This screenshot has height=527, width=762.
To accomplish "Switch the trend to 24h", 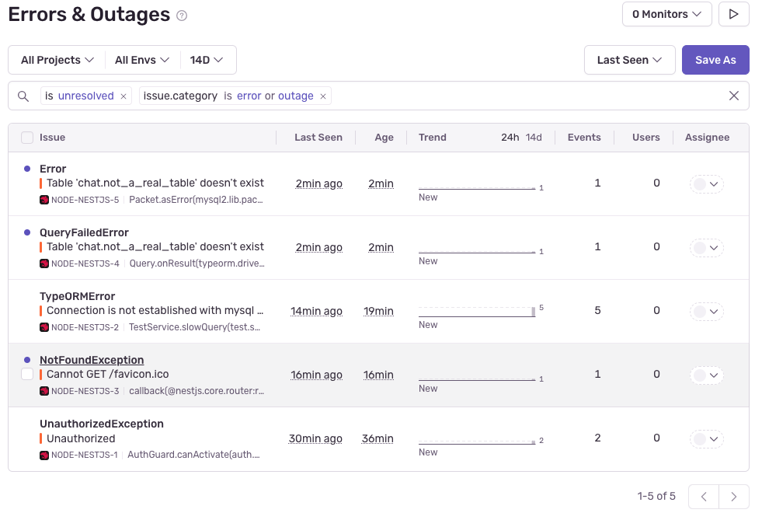I will click(x=510, y=138).
